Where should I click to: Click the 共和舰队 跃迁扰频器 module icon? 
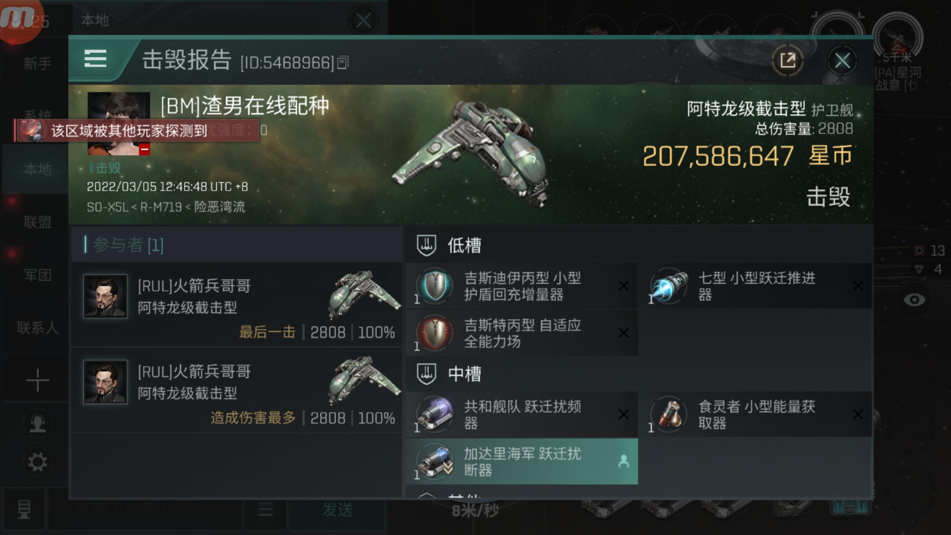tap(435, 414)
